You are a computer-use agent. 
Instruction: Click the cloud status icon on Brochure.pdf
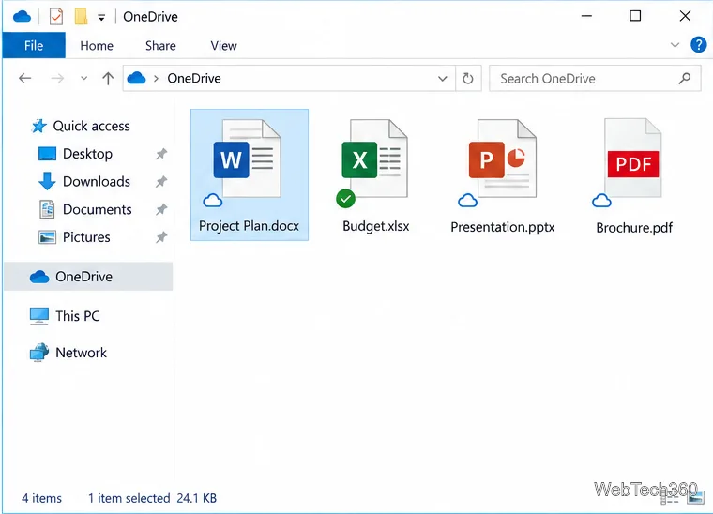coord(601,200)
